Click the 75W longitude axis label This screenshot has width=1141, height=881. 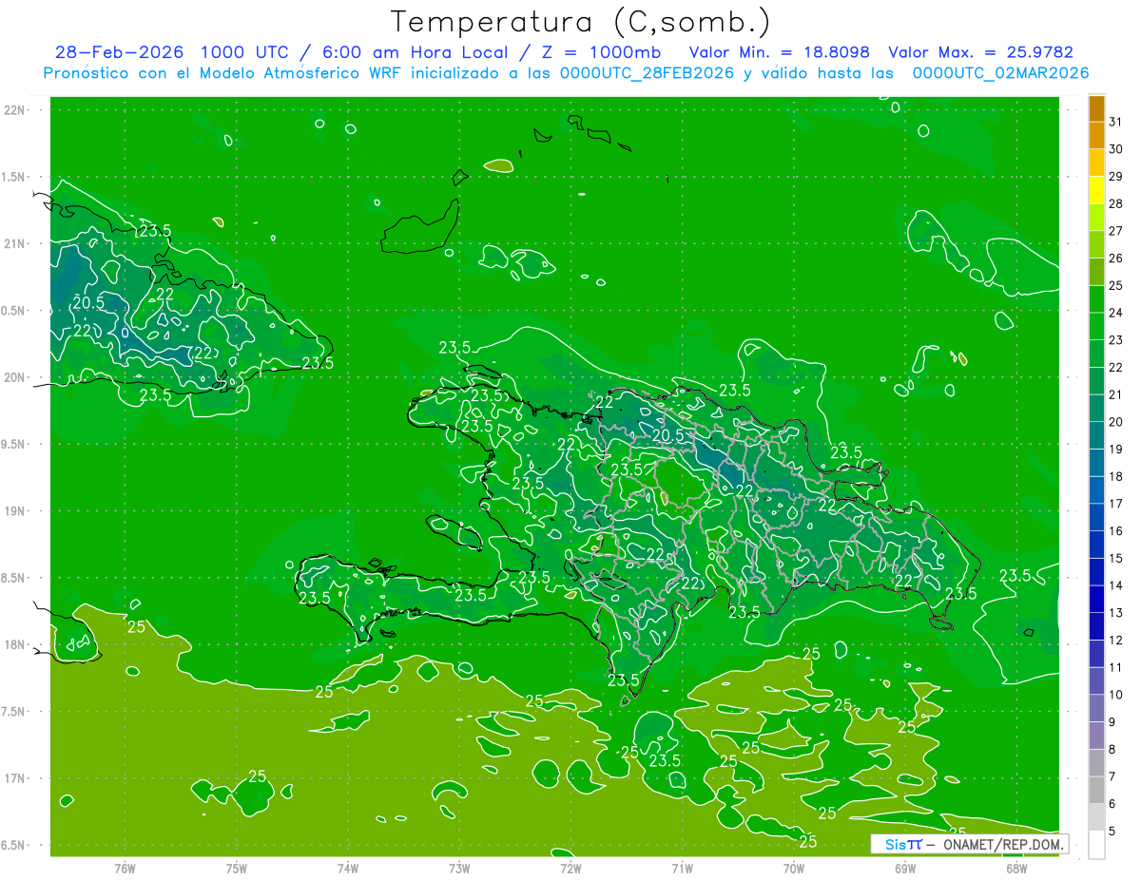(236, 868)
